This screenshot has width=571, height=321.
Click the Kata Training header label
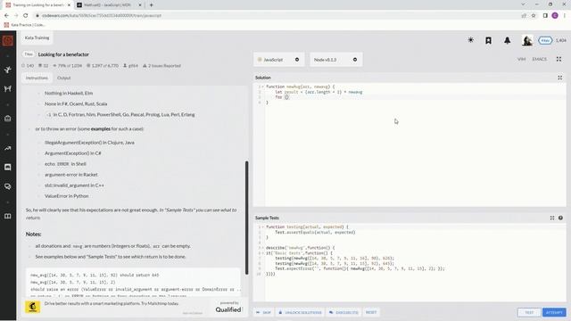(37, 37)
